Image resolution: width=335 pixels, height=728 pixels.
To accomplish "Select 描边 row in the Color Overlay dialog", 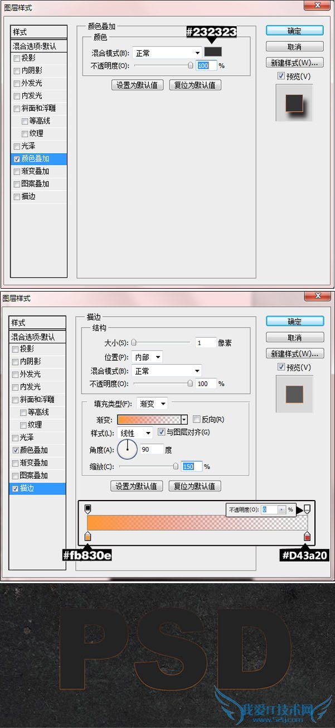I will point(39,196).
